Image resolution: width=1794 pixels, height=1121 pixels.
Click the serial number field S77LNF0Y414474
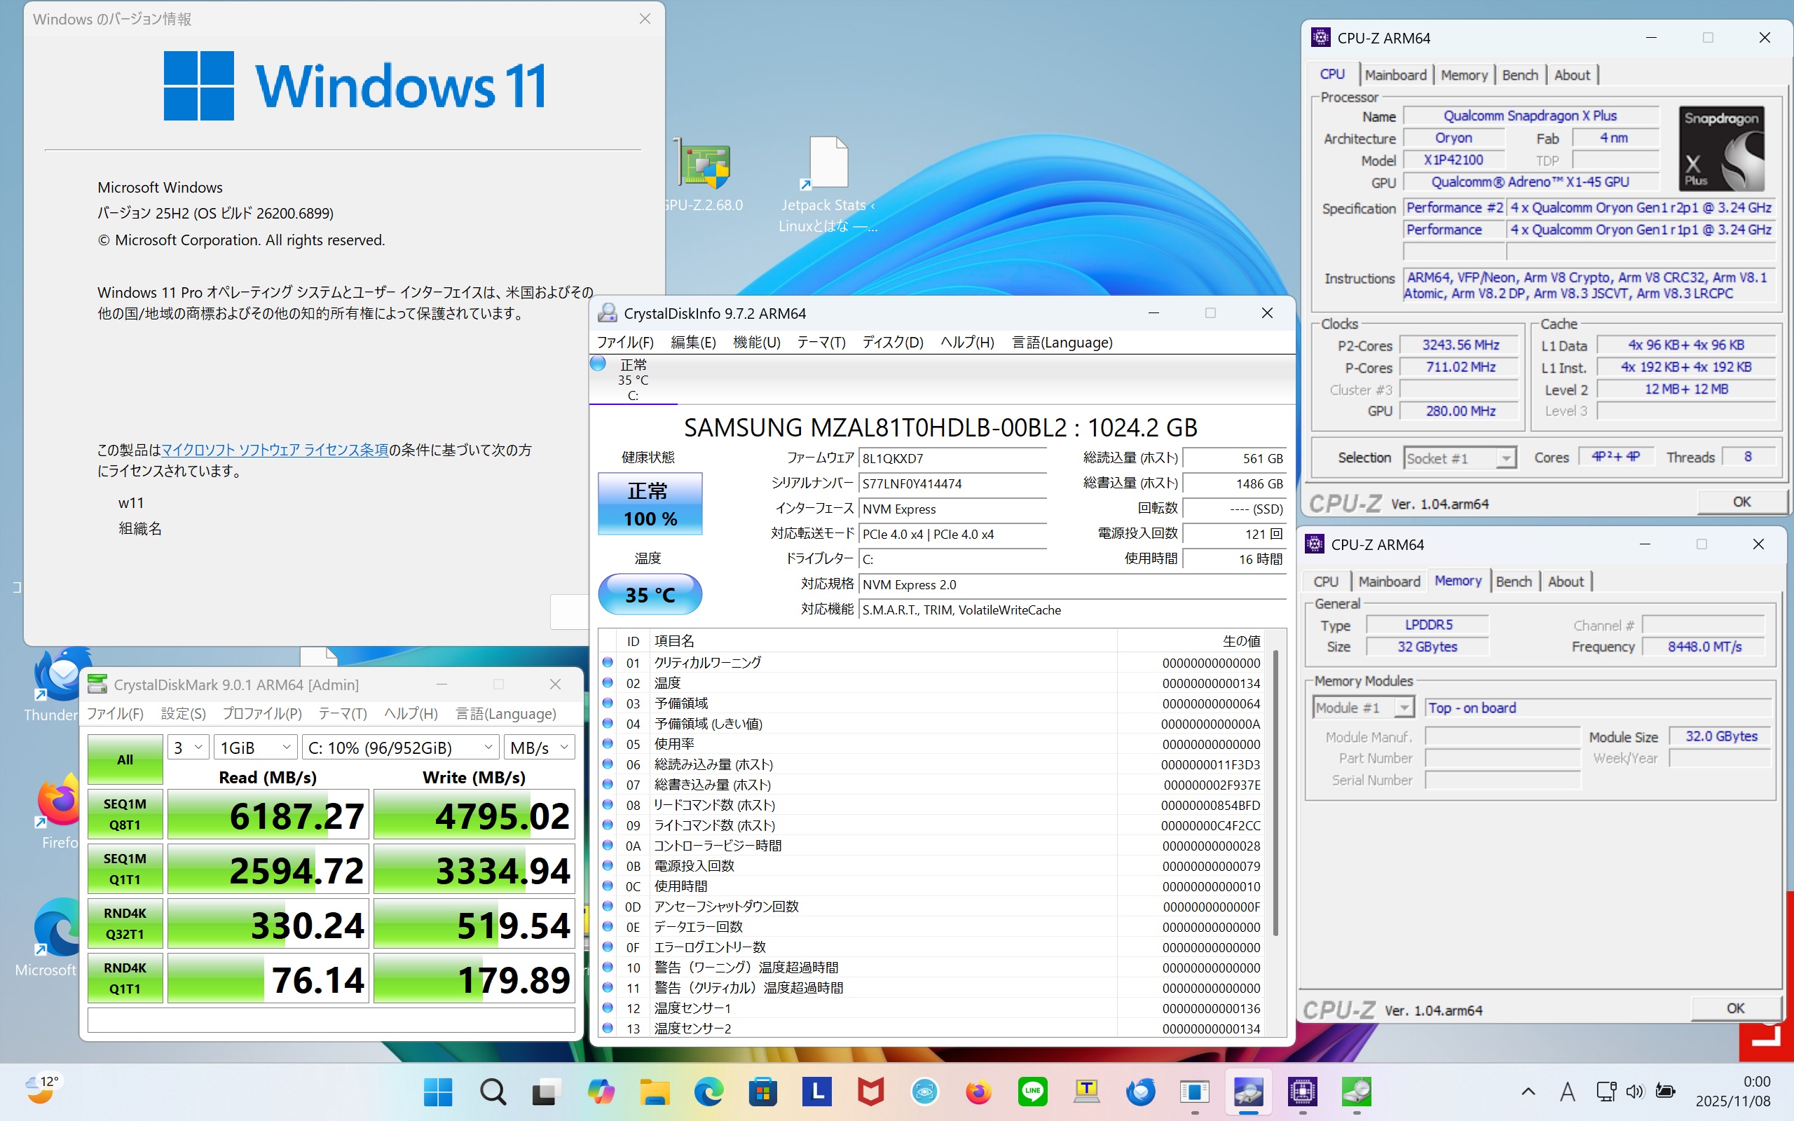(x=952, y=484)
